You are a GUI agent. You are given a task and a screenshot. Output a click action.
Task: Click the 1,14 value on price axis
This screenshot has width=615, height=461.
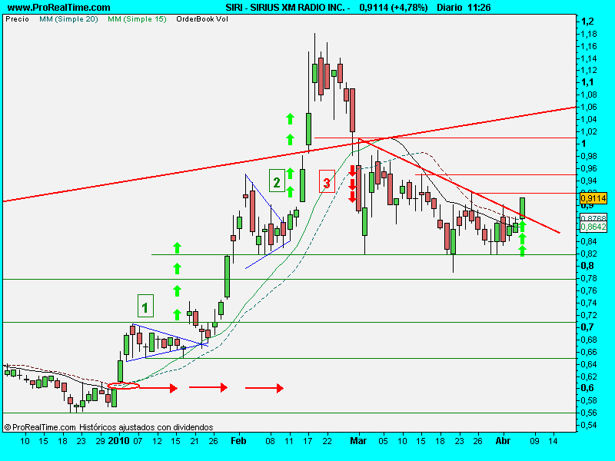pos(589,58)
